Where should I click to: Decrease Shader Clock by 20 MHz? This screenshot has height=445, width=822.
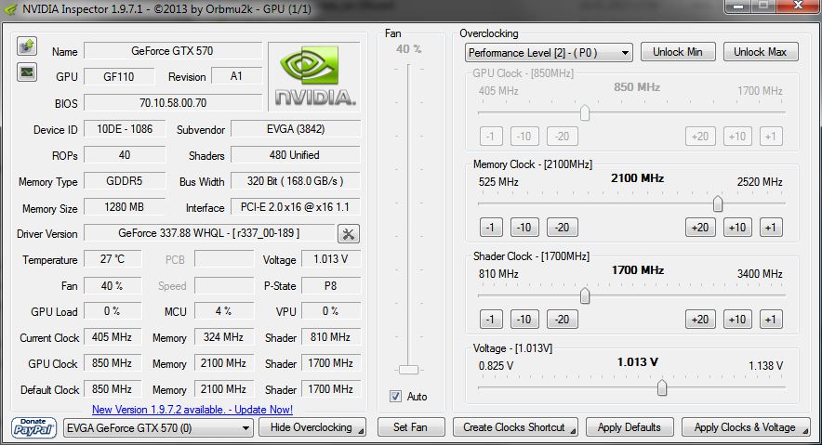pyautogui.click(x=562, y=320)
